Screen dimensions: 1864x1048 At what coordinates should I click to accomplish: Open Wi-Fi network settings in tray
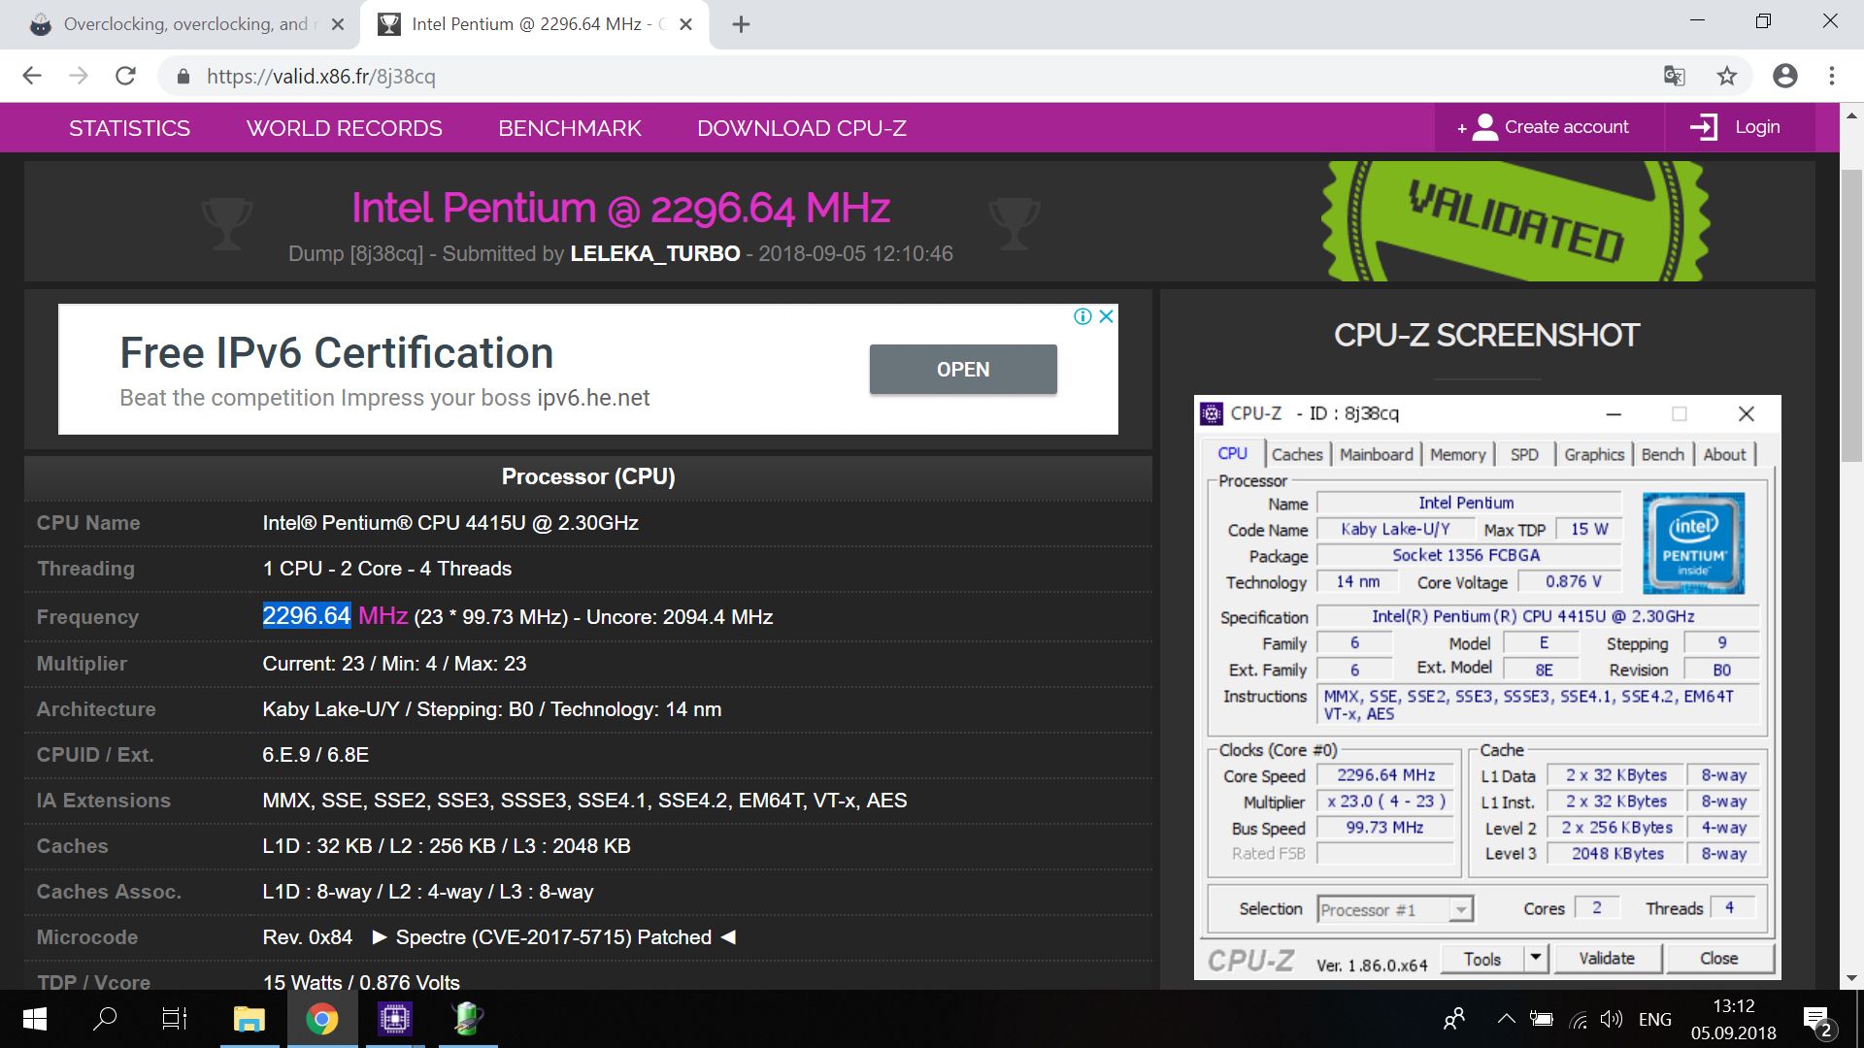[1579, 1019]
